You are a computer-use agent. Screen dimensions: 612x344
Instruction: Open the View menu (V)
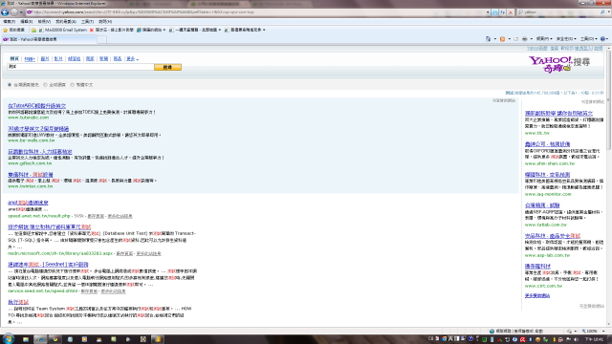click(x=44, y=21)
